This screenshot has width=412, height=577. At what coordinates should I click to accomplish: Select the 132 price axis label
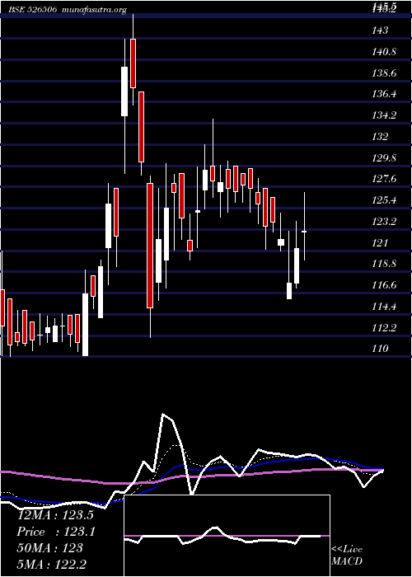coord(380,137)
